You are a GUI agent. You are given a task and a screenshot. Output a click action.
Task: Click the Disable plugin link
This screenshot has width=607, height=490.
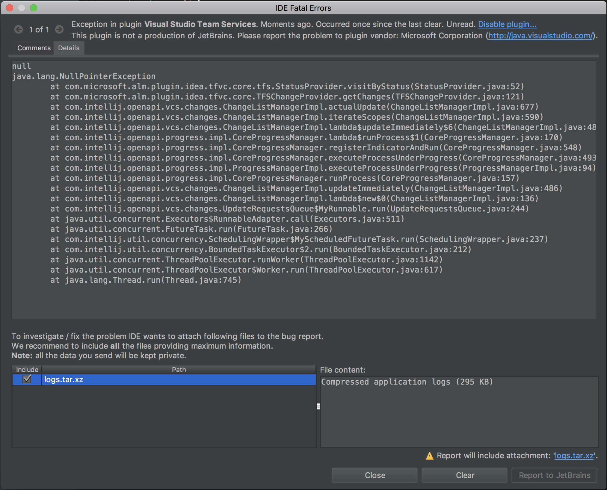(507, 24)
